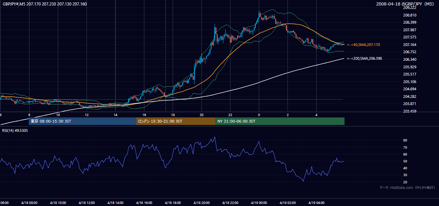This screenshot has width=439, height=206.
Task: Click price axis value 203.459
Action: 409,111
